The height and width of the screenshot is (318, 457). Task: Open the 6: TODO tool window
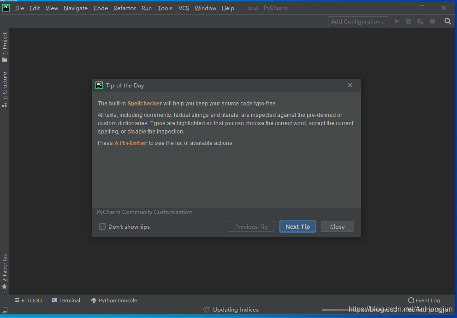coord(28,300)
